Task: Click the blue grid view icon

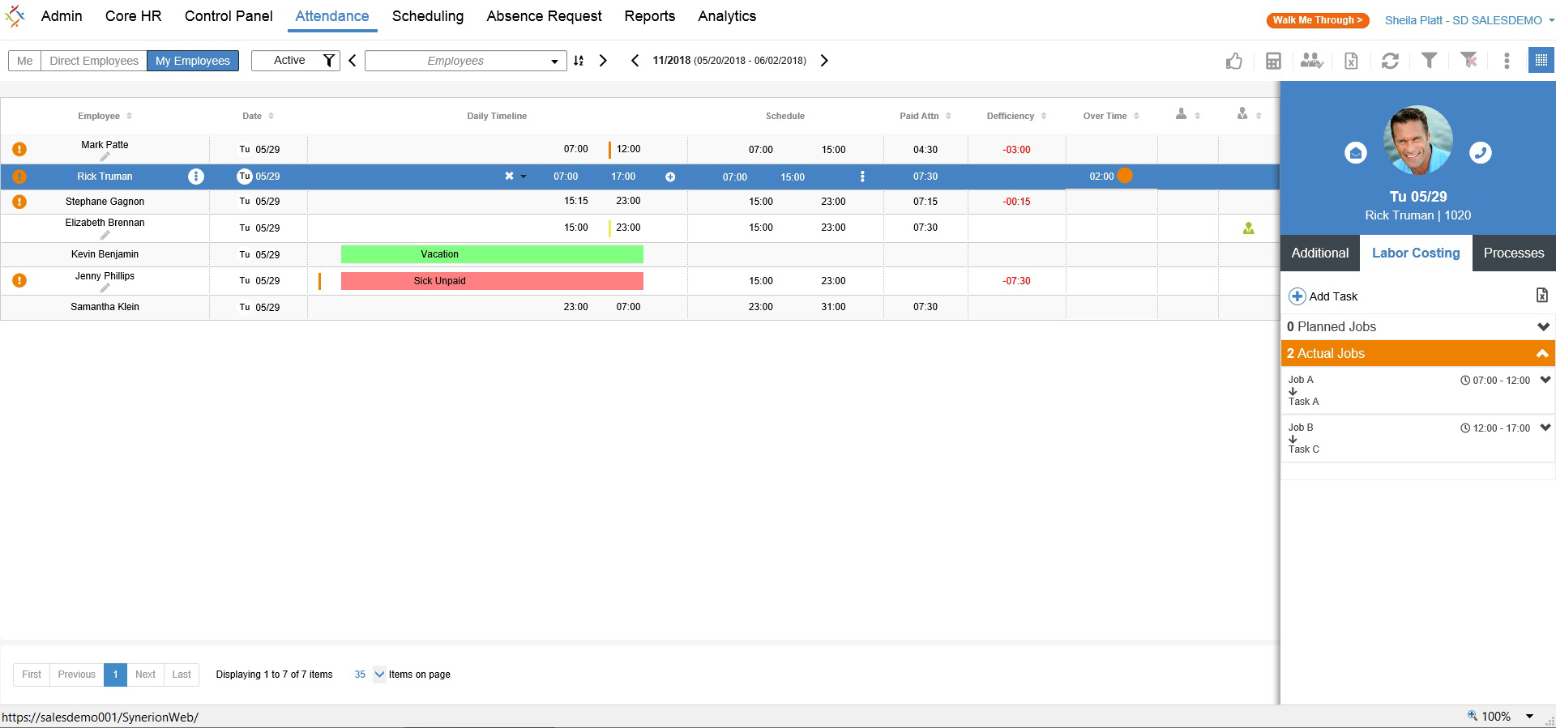Action: tap(1541, 60)
